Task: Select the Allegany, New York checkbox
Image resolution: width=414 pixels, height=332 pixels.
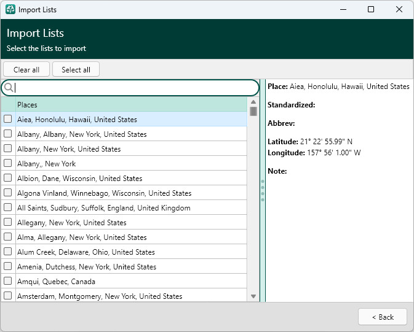Action: pos(8,222)
